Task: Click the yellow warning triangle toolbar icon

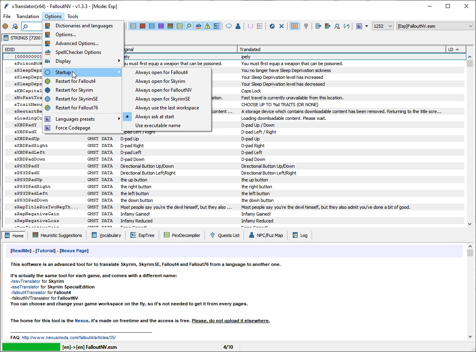Action: [207, 26]
